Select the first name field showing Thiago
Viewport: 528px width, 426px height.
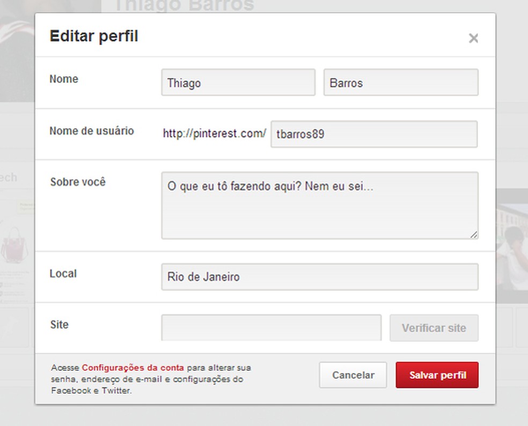point(238,83)
